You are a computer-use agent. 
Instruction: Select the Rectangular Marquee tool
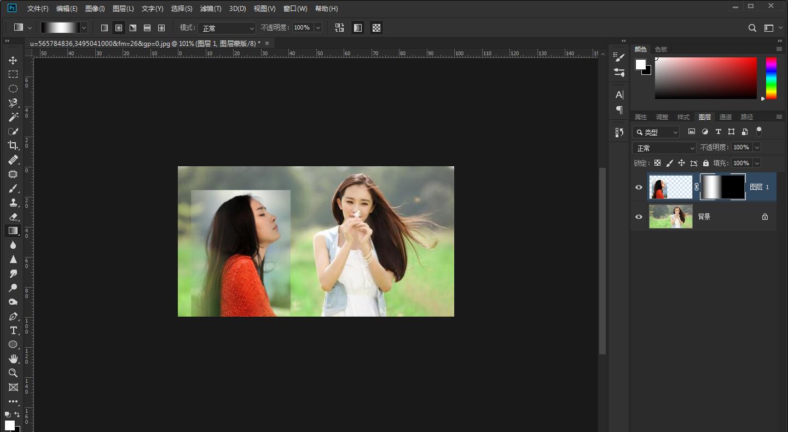(x=13, y=74)
